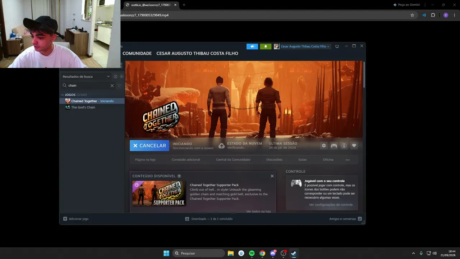460x259 pixels.
Task: Open the more options ellipsis tab
Action: [348, 160]
